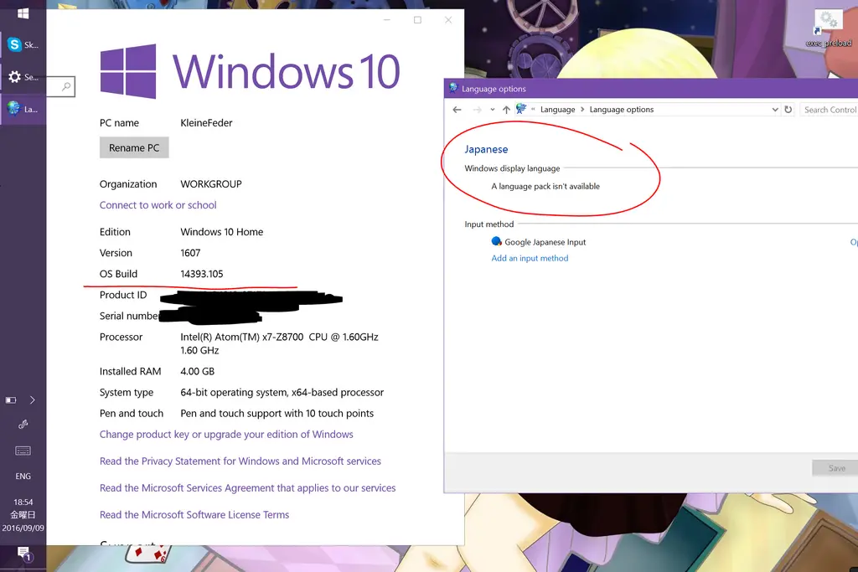858x572 pixels.
Task: Go up one level in Language options
Action: 506,110
